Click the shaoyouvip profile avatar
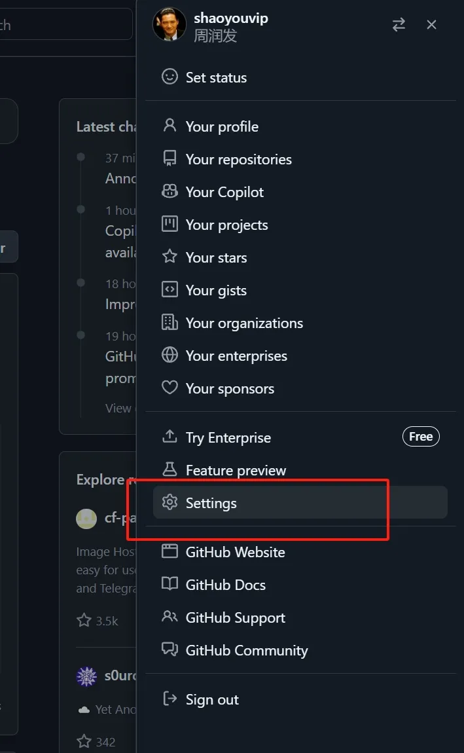Viewport: 464px width, 753px height. (x=169, y=24)
